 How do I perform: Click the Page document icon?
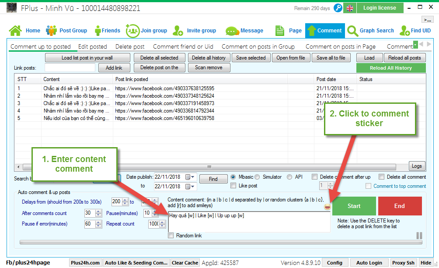tap(279, 31)
